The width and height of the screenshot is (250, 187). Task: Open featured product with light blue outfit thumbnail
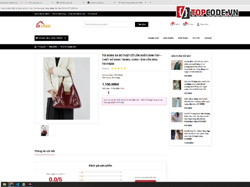177,102
